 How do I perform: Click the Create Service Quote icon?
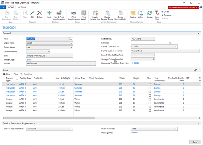click(x=107, y=15)
